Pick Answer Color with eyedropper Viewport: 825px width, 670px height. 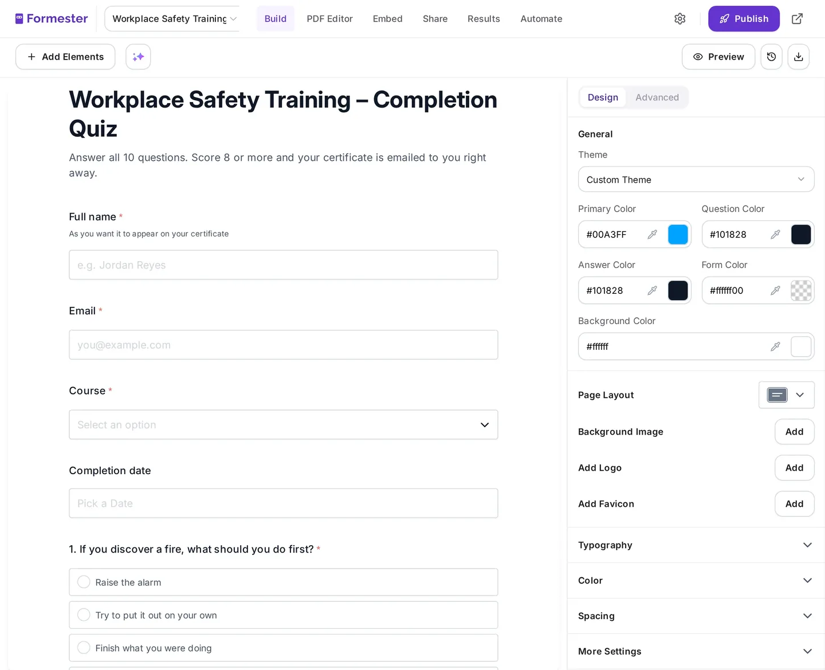pos(652,290)
